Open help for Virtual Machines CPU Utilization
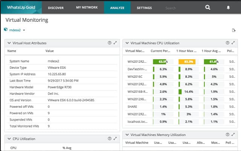 coord(227,43)
